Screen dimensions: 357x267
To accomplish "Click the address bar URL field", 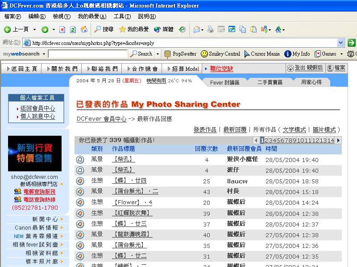I will (x=180, y=43).
